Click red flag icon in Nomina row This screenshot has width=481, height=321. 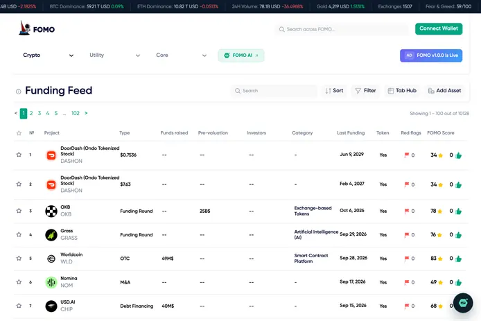[x=407, y=282]
